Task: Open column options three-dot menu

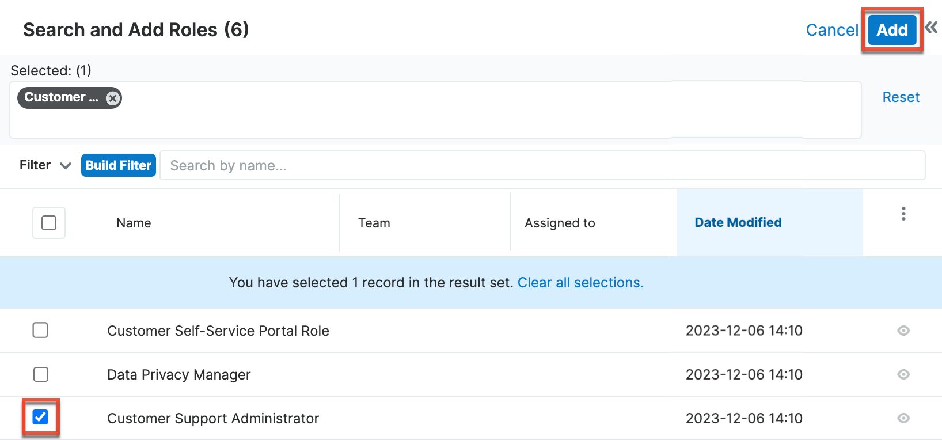Action: tap(903, 214)
